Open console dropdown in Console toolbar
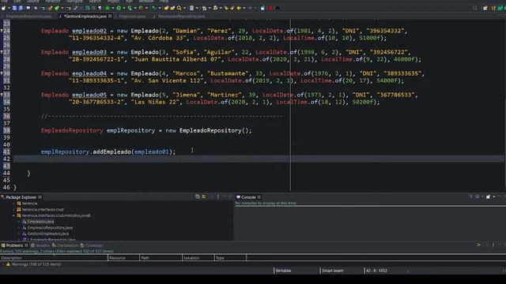506x284 pixels. [x=493, y=196]
